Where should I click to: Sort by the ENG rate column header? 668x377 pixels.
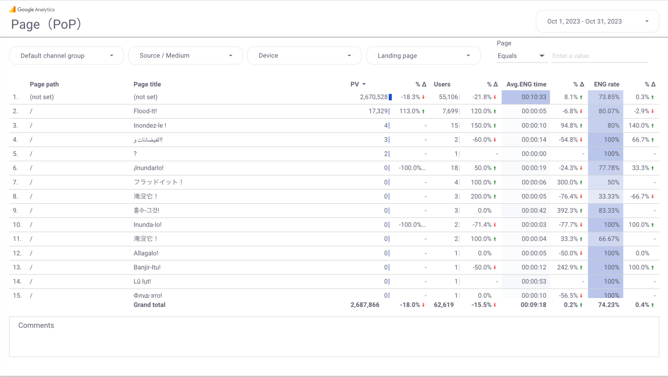click(607, 84)
